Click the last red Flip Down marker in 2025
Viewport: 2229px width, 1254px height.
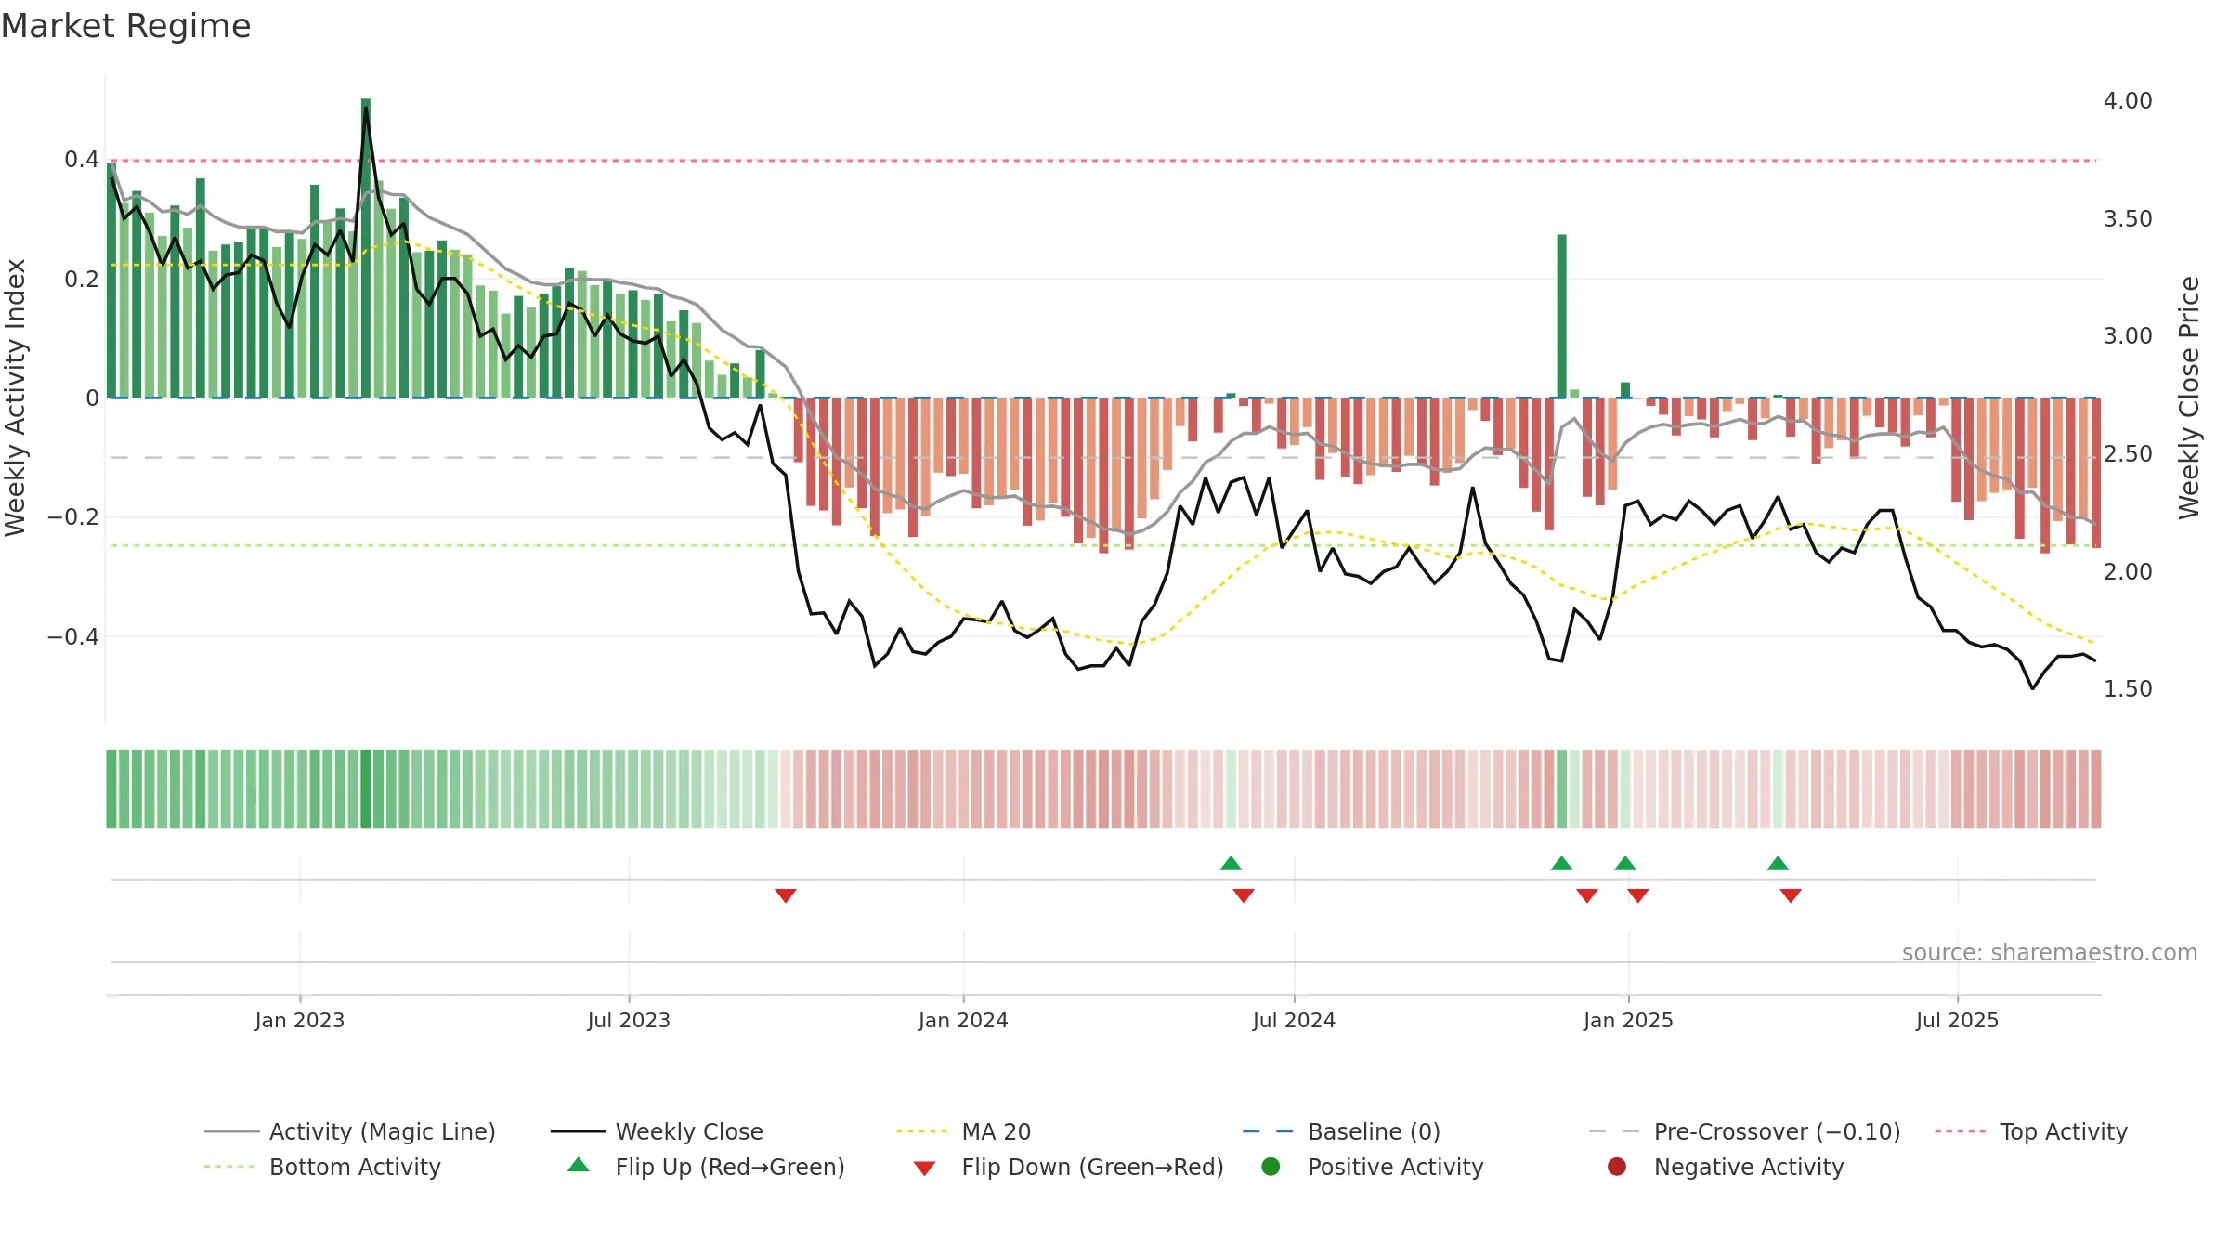[x=1791, y=895]
